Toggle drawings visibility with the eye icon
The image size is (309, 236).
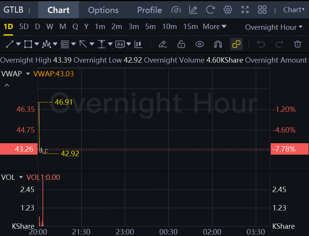199,44
